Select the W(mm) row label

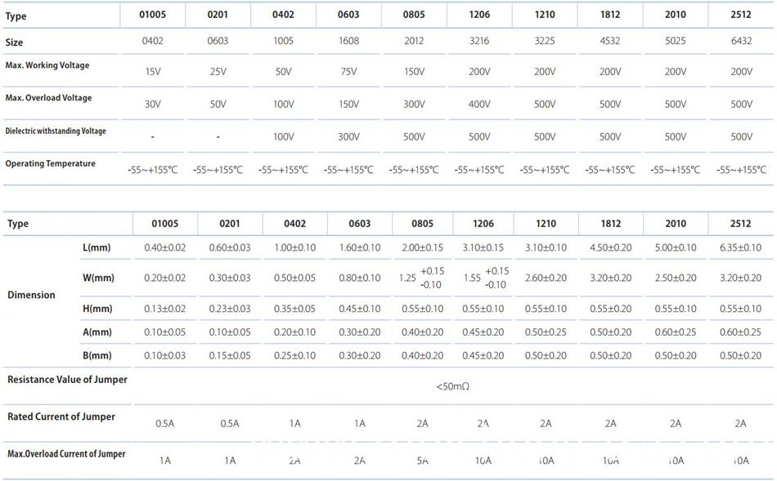(98, 278)
